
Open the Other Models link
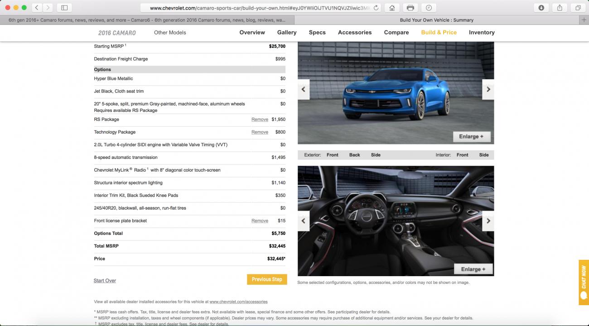(x=170, y=33)
